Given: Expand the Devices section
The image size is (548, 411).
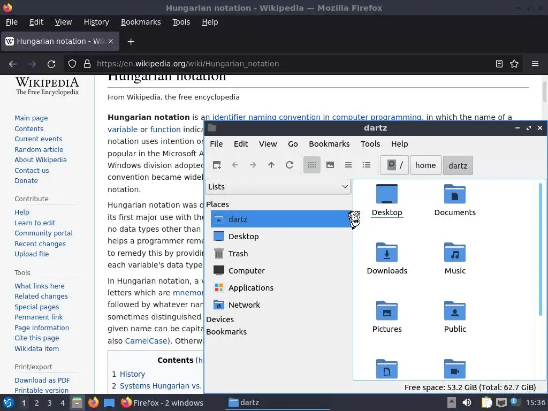Looking at the screenshot, I should (220, 319).
